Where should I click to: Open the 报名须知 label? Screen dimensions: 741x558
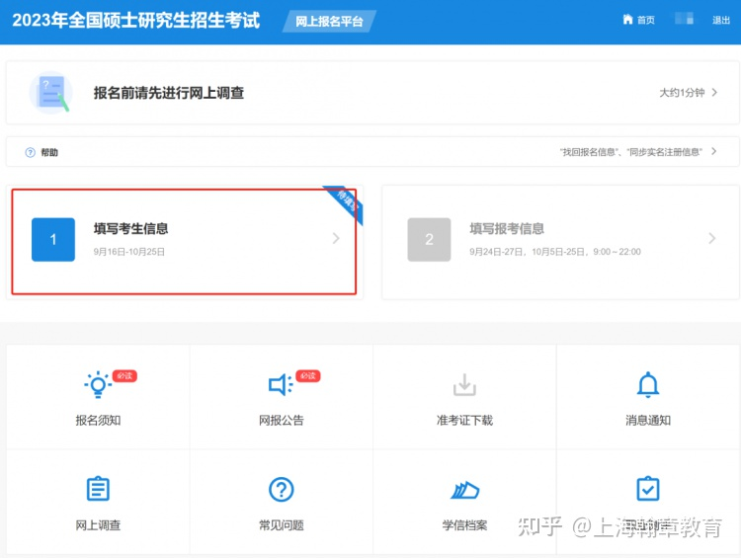[x=98, y=420]
